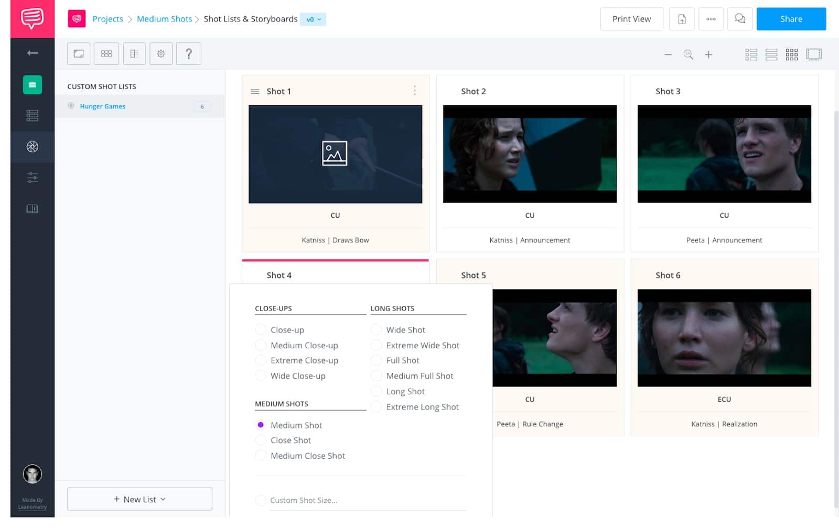Click the Made By Leanometry link

[33, 503]
